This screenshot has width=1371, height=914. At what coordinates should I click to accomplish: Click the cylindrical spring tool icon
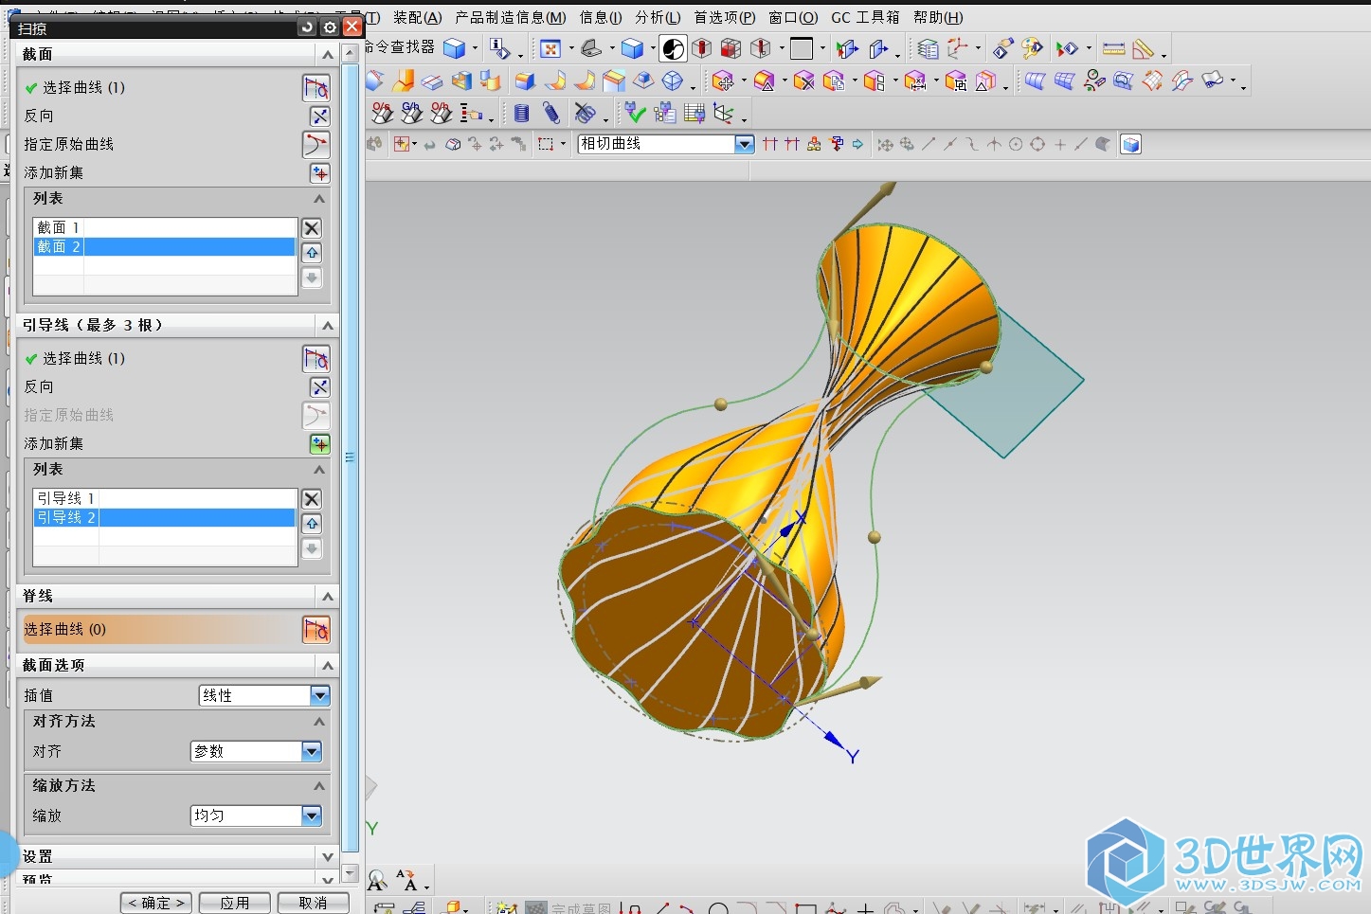(521, 114)
